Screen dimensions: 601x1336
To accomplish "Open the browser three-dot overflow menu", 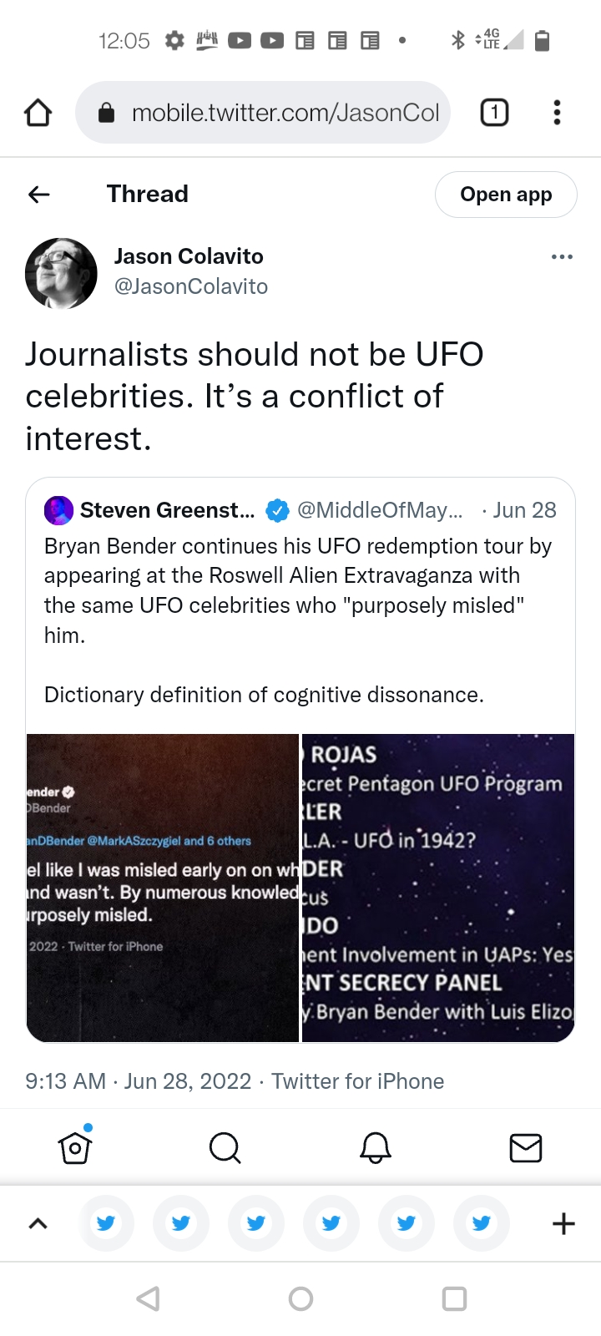I will pos(557,112).
